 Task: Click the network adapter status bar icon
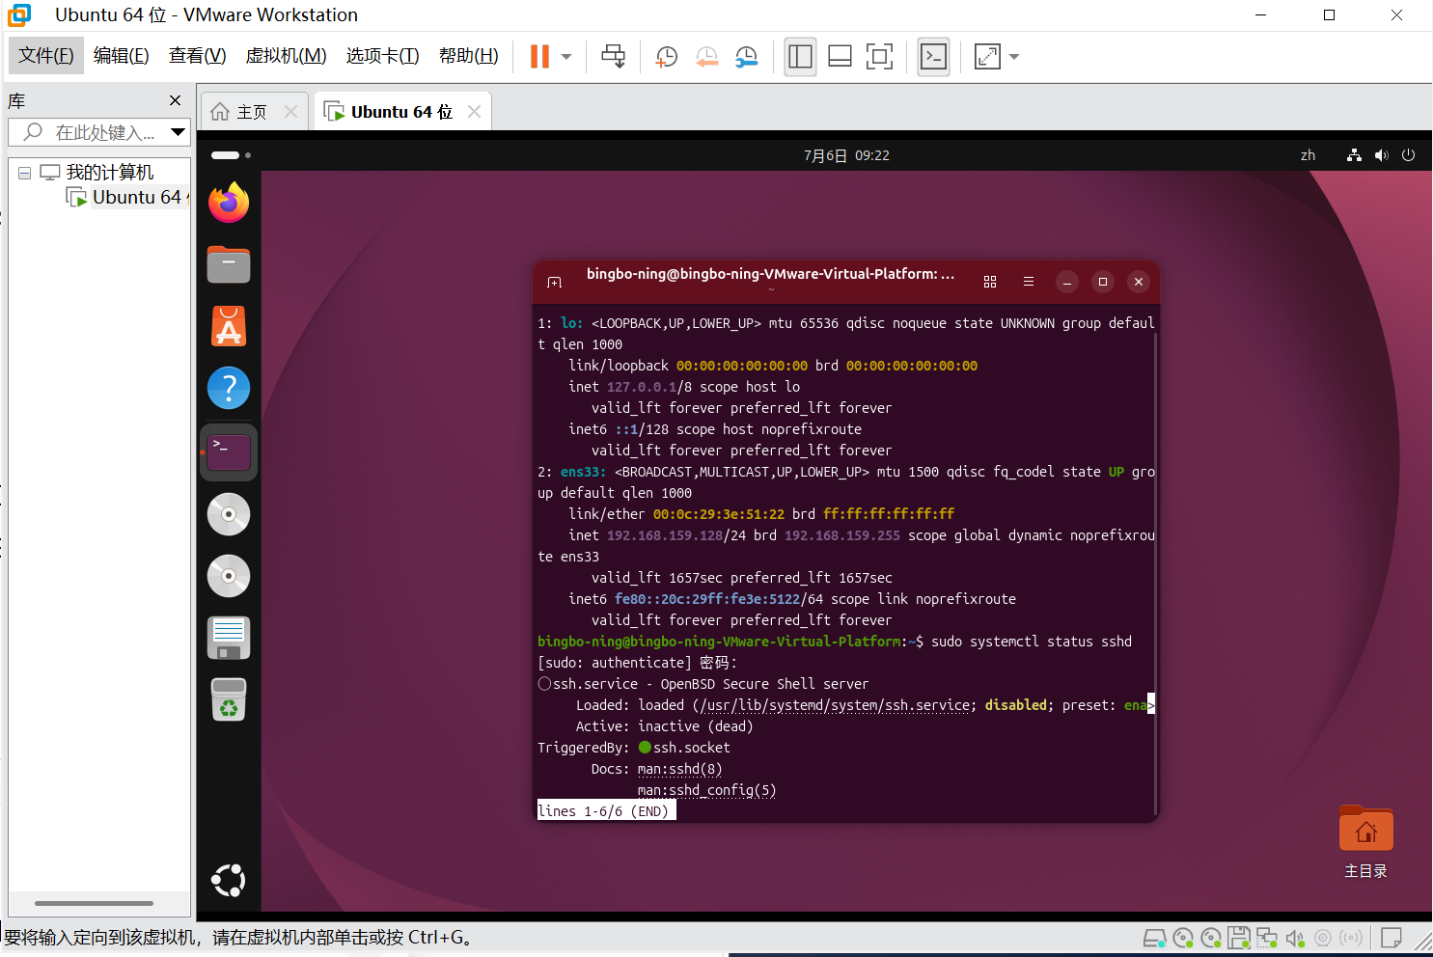tap(1267, 938)
